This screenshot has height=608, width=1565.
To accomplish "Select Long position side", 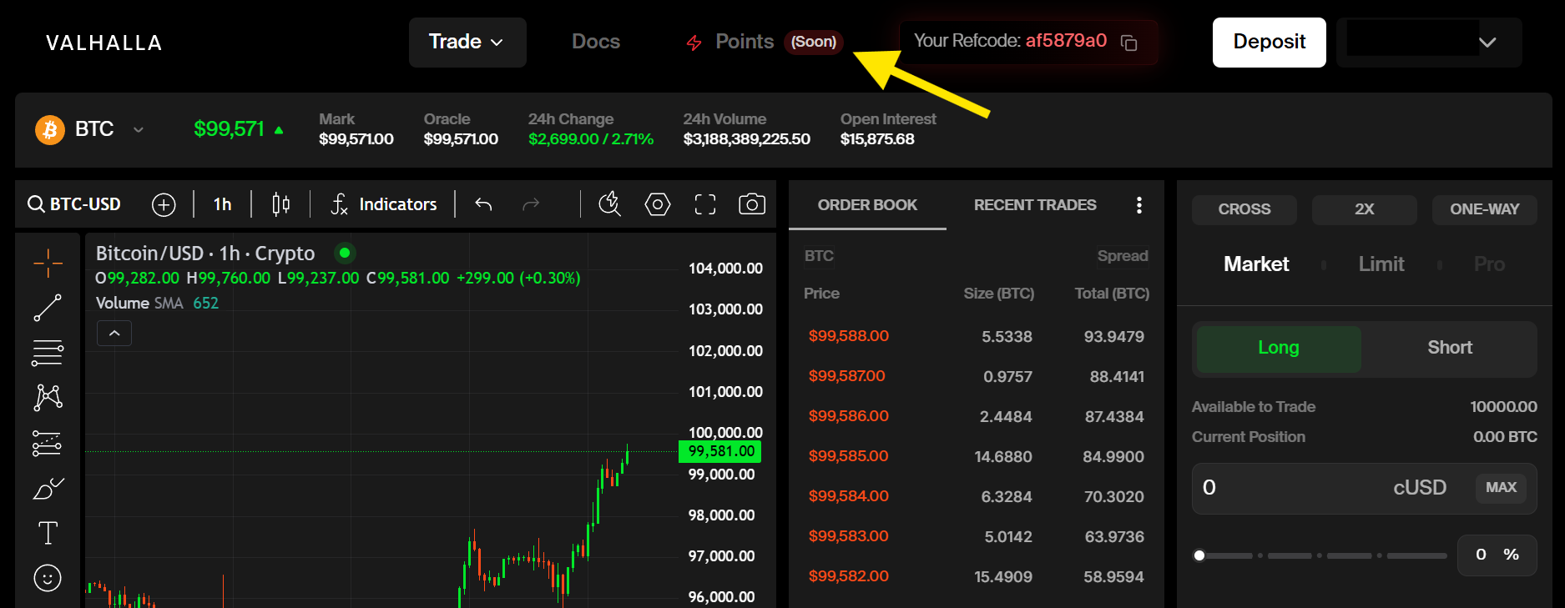I will point(1278,348).
